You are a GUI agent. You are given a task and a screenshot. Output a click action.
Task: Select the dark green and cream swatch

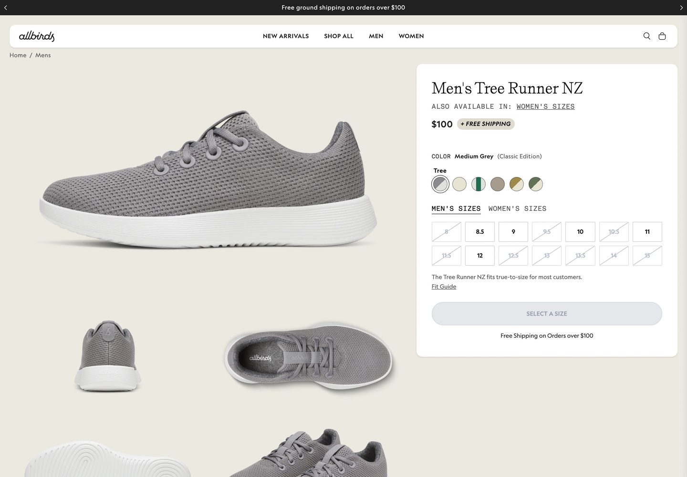(x=536, y=184)
